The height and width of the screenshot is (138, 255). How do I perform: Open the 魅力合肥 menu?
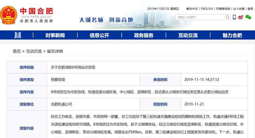(x=232, y=35)
